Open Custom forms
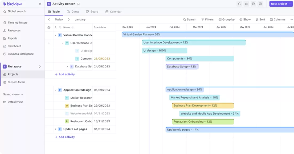This screenshot has height=154, width=294. [14, 82]
